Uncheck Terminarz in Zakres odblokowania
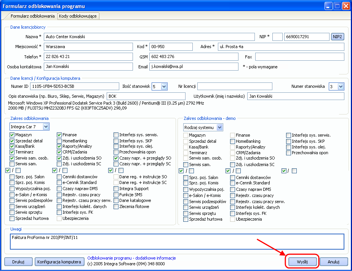 click(x=12, y=152)
